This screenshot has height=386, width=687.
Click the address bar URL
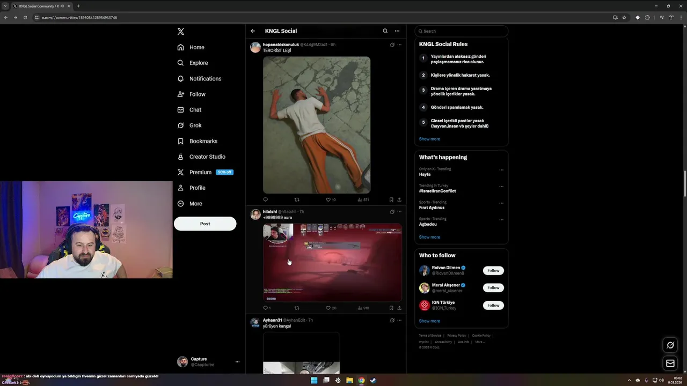coord(79,18)
